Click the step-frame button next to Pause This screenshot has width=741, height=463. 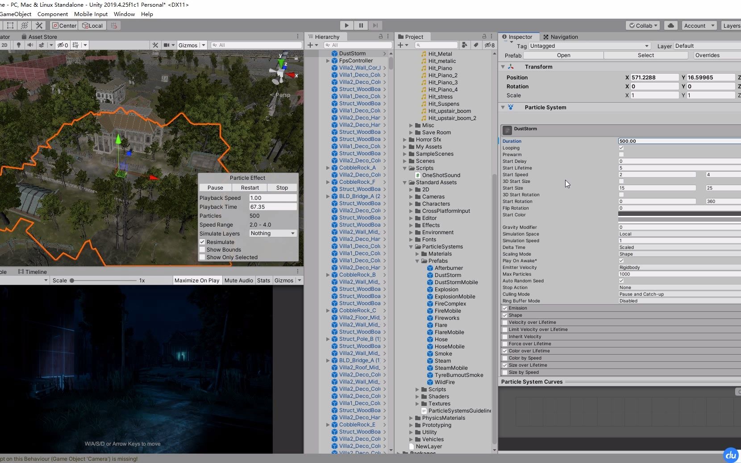(x=376, y=25)
